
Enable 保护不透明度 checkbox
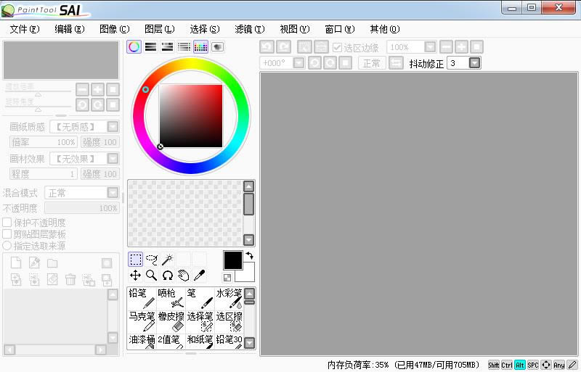7,223
